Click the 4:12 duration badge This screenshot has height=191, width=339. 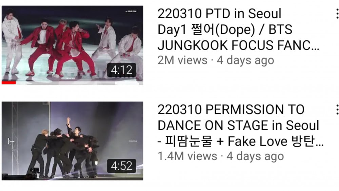121,70
